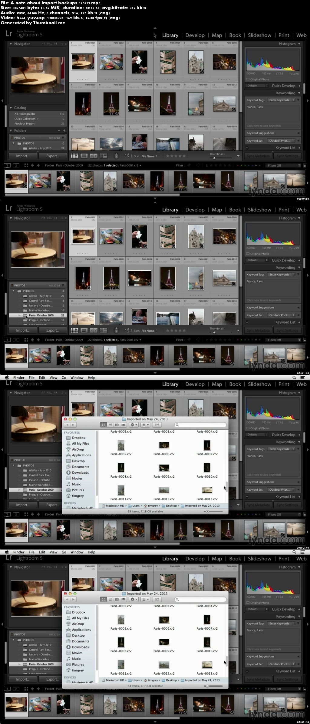Open Outdoor Phot... keyword set dropdown, first frame
This screenshot has width=310, height=724.
click(x=282, y=141)
